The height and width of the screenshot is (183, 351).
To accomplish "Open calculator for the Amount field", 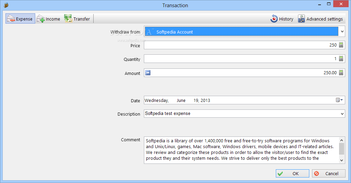I will [341, 73].
